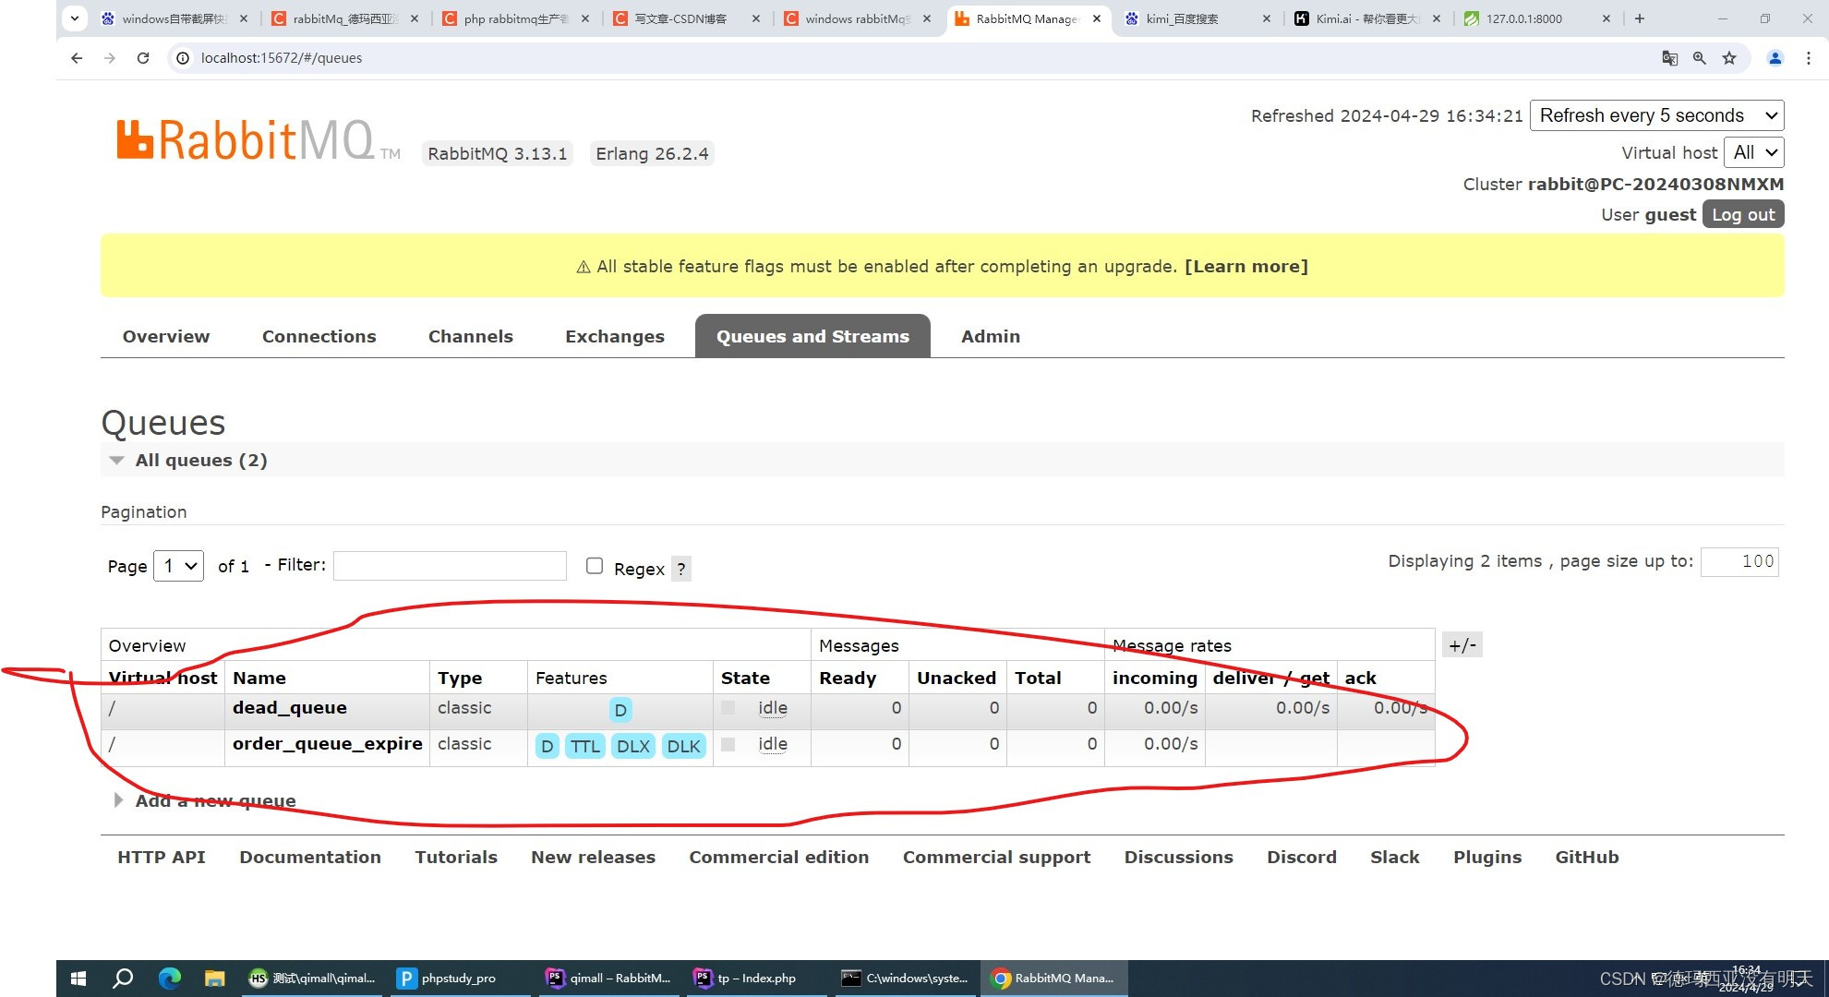The width and height of the screenshot is (1829, 997).
Task: Enable the Regex checkbox
Action: [595, 566]
